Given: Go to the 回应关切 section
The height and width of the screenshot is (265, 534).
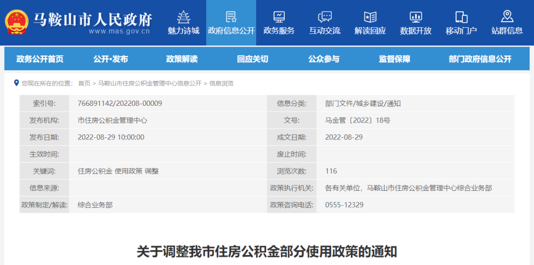Looking at the screenshot, I should (252, 59).
